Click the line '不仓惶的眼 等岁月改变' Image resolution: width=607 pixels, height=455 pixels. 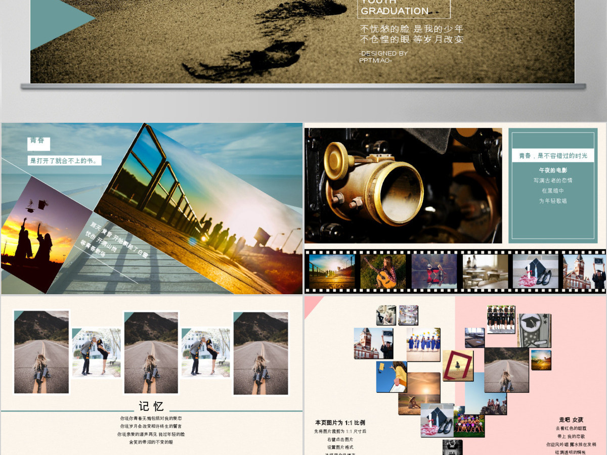[x=412, y=39]
